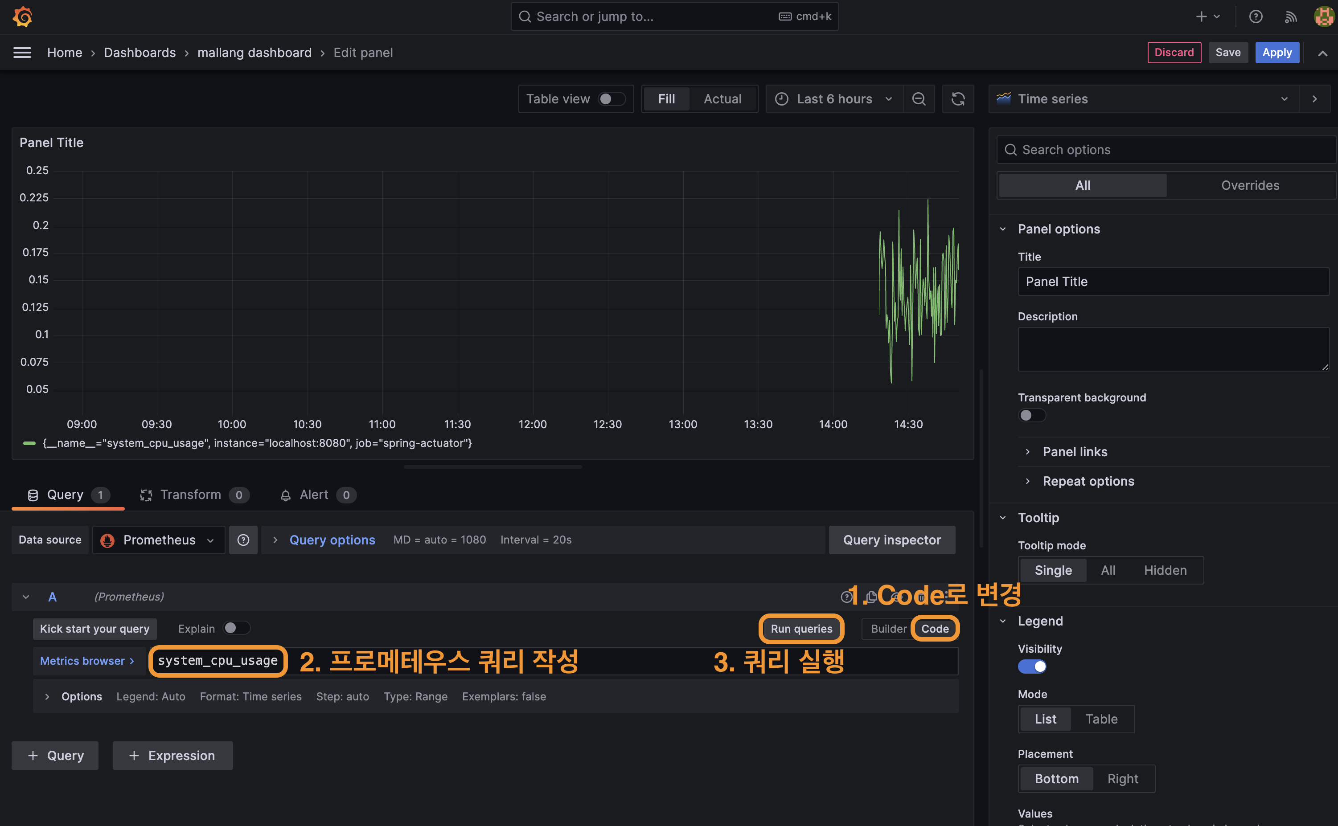Image resolution: width=1338 pixels, height=826 pixels.
Task: Open the news RSS feed icon
Action: 1290,16
